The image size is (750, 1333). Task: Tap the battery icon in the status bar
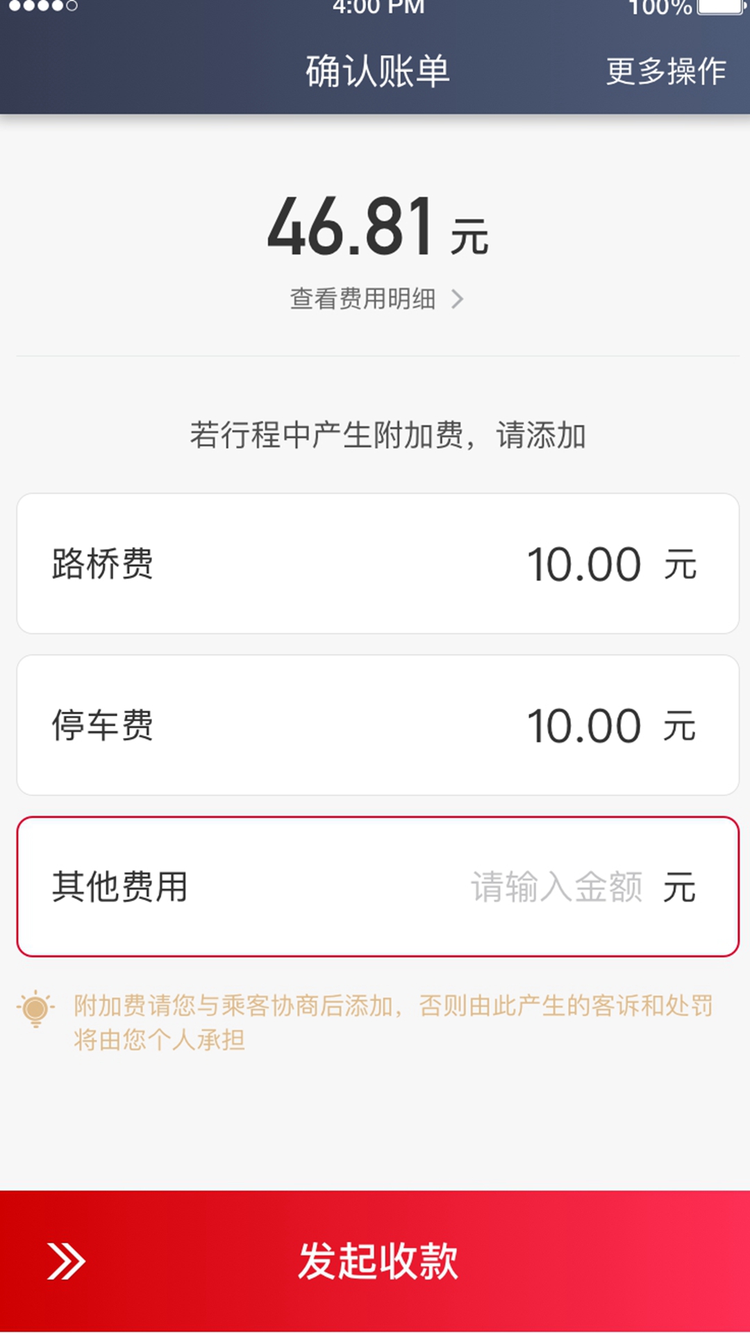[721, 7]
